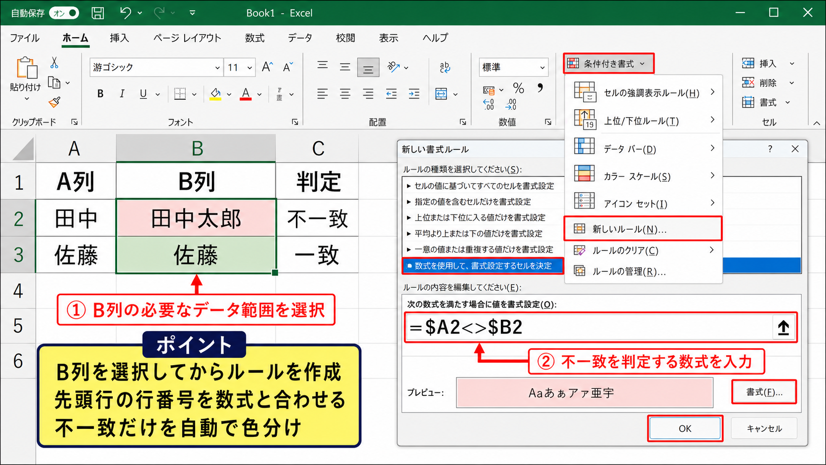
Task: Apply comma style format
Action: click(x=540, y=88)
